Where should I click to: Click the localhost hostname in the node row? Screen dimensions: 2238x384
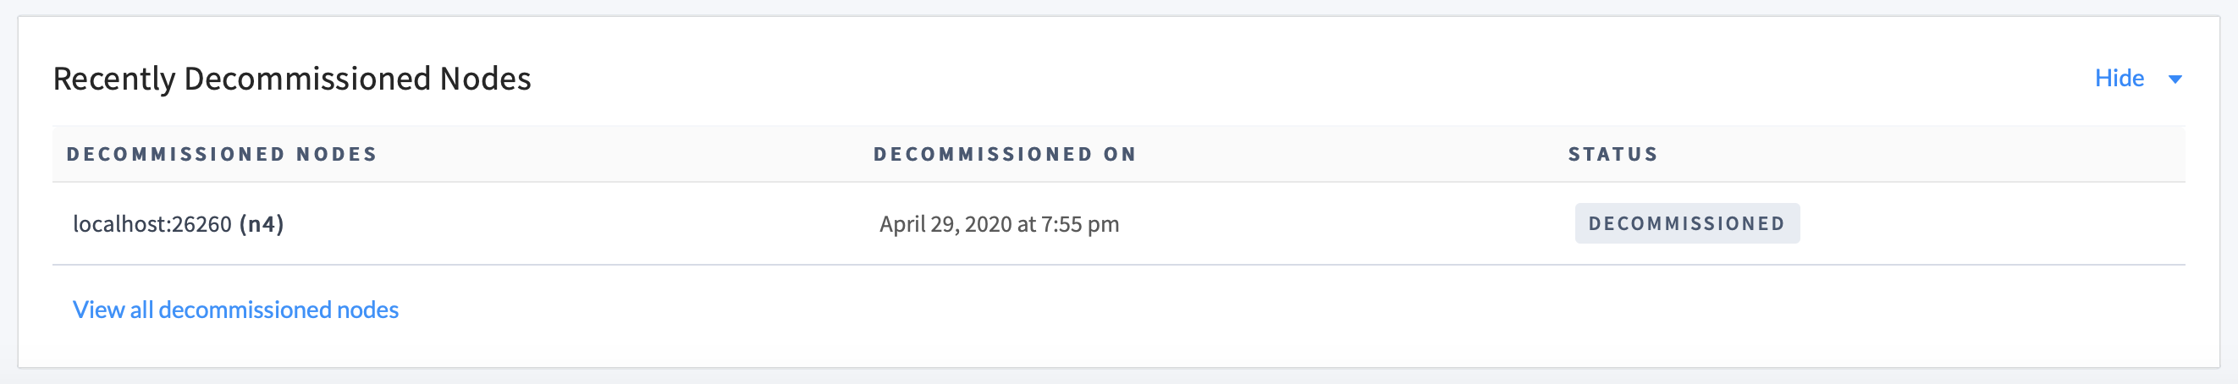pyautogui.click(x=119, y=224)
